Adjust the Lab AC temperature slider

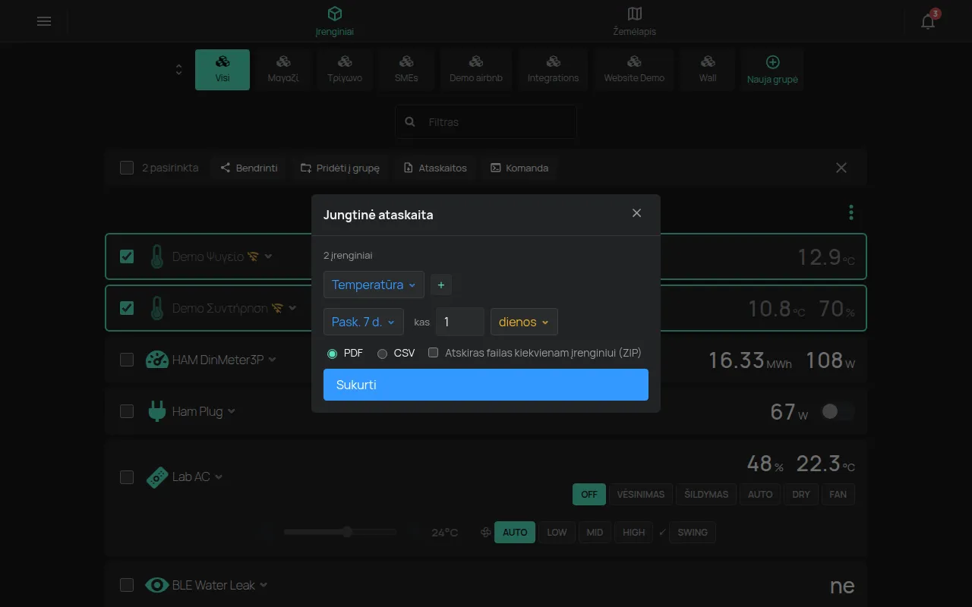(340, 532)
